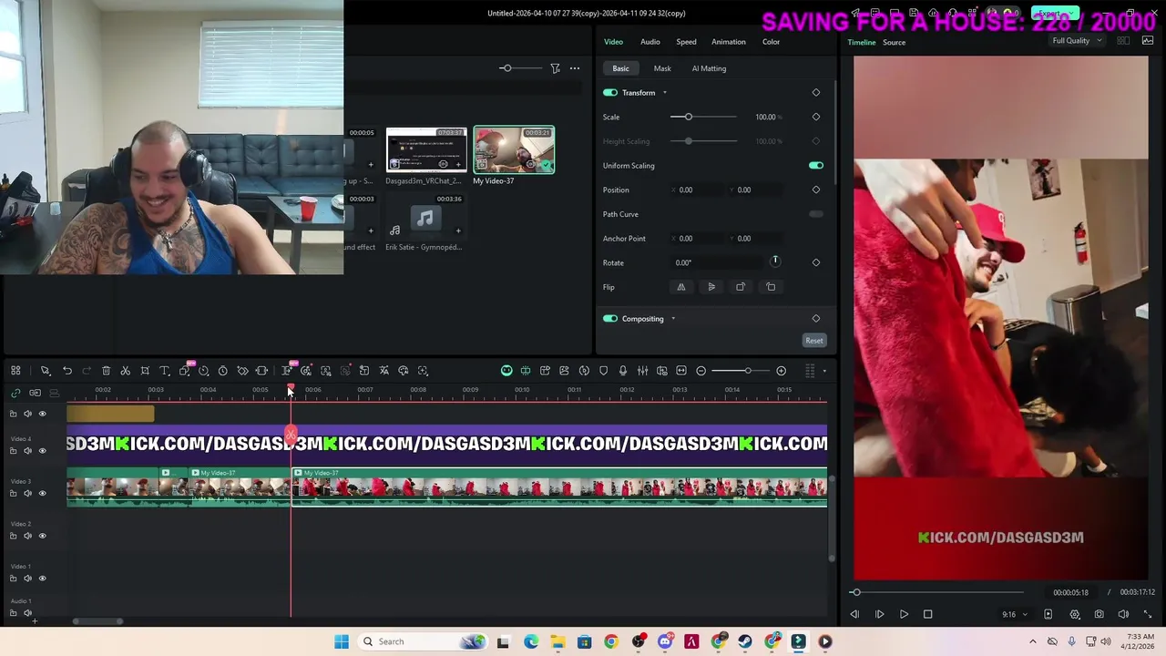Viewport: 1166px width, 656px height.
Task: Zoom in timeline with plus icon
Action: (781, 371)
